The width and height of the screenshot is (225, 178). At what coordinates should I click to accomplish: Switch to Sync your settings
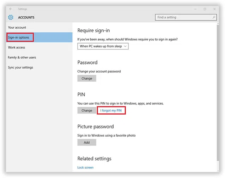(x=21, y=67)
